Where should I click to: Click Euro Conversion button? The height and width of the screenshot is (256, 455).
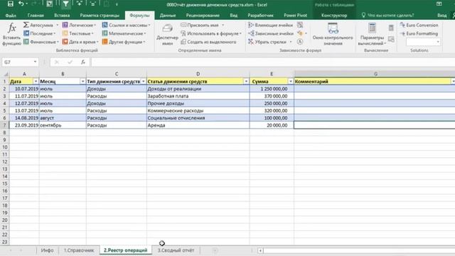click(419, 25)
